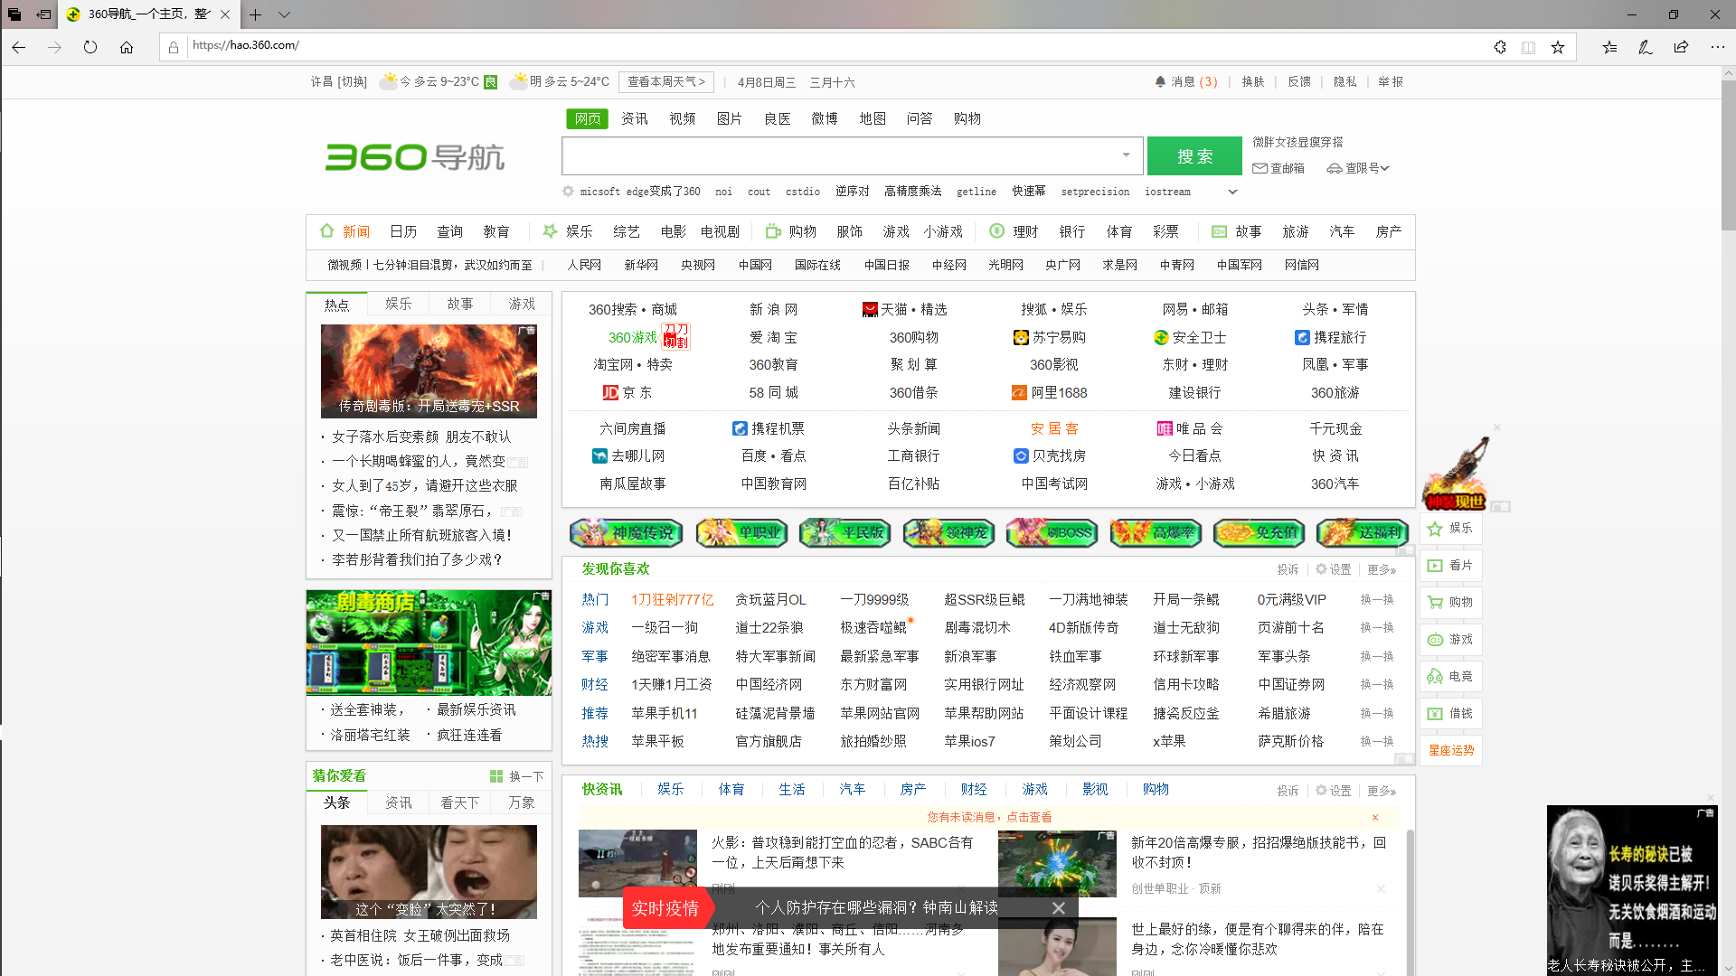
Task: Open the 消息 notification bell icon
Action: click(x=1160, y=81)
